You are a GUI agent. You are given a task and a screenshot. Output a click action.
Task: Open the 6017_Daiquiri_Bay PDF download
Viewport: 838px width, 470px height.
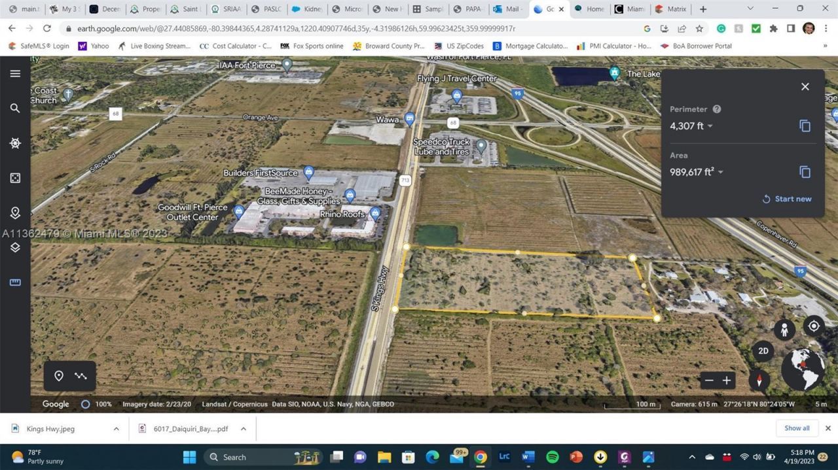click(x=190, y=428)
